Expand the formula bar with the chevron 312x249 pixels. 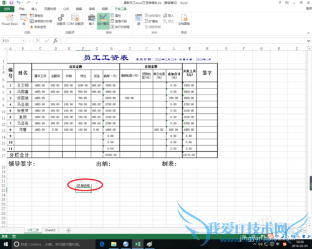[x=309, y=41]
